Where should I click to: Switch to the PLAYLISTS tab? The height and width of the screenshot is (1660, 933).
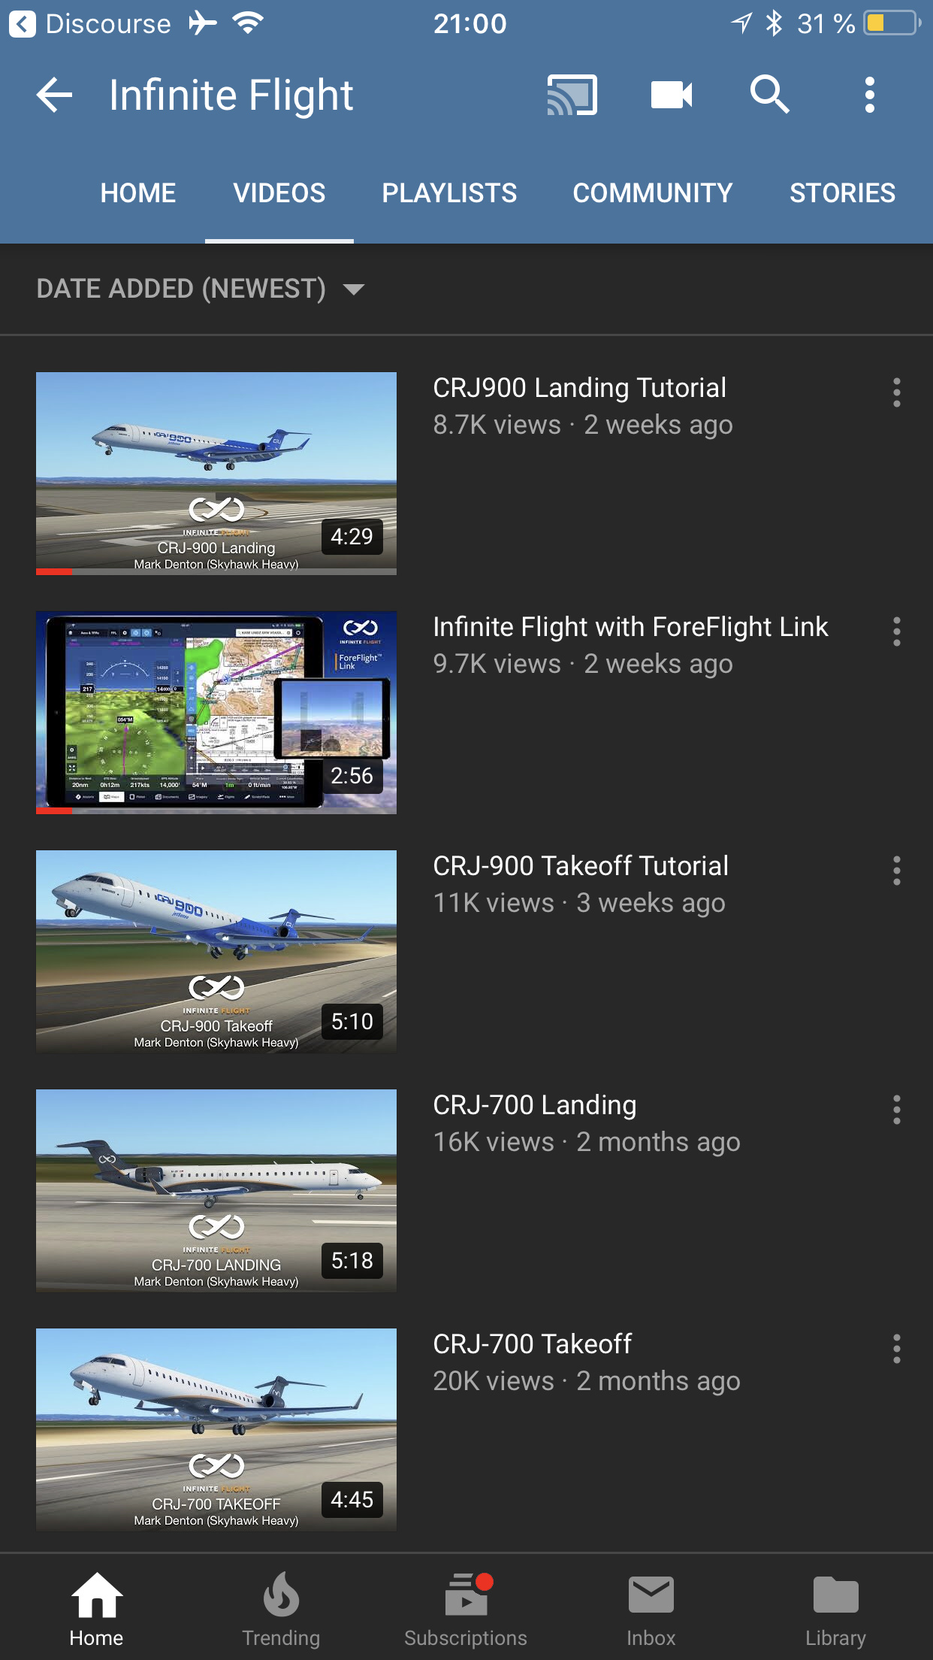click(x=449, y=193)
